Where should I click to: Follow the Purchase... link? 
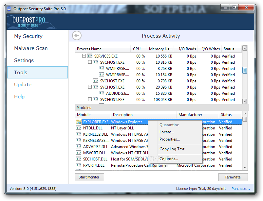tap(240, 189)
